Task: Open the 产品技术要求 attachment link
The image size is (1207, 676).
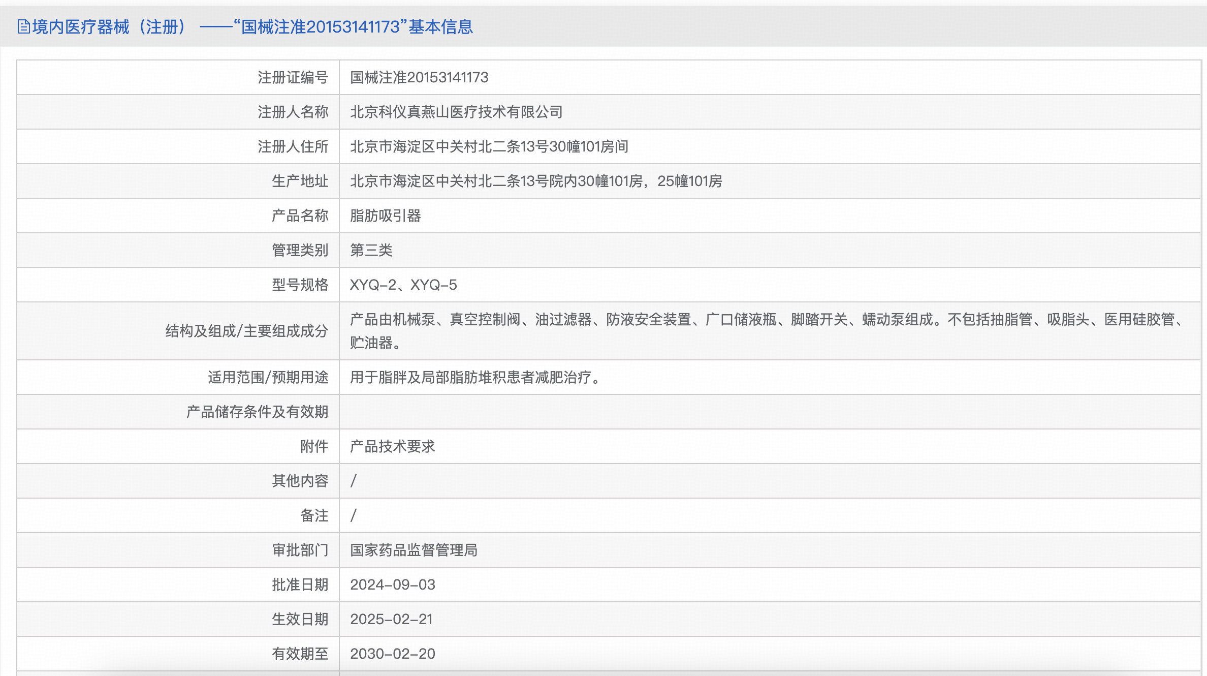Action: 392,446
